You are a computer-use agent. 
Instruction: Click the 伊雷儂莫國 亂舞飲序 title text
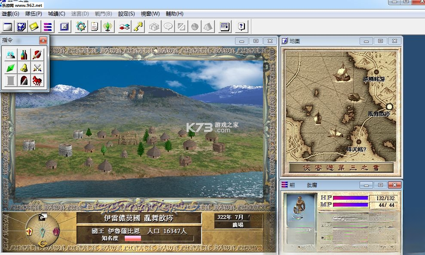click(138, 218)
